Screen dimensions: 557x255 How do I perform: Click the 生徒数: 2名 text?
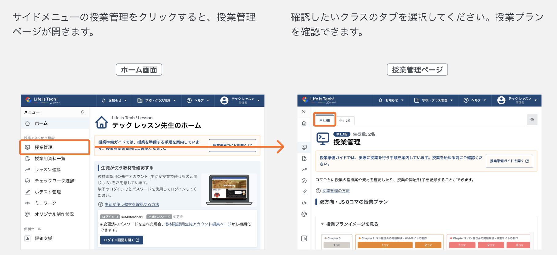click(x=364, y=134)
